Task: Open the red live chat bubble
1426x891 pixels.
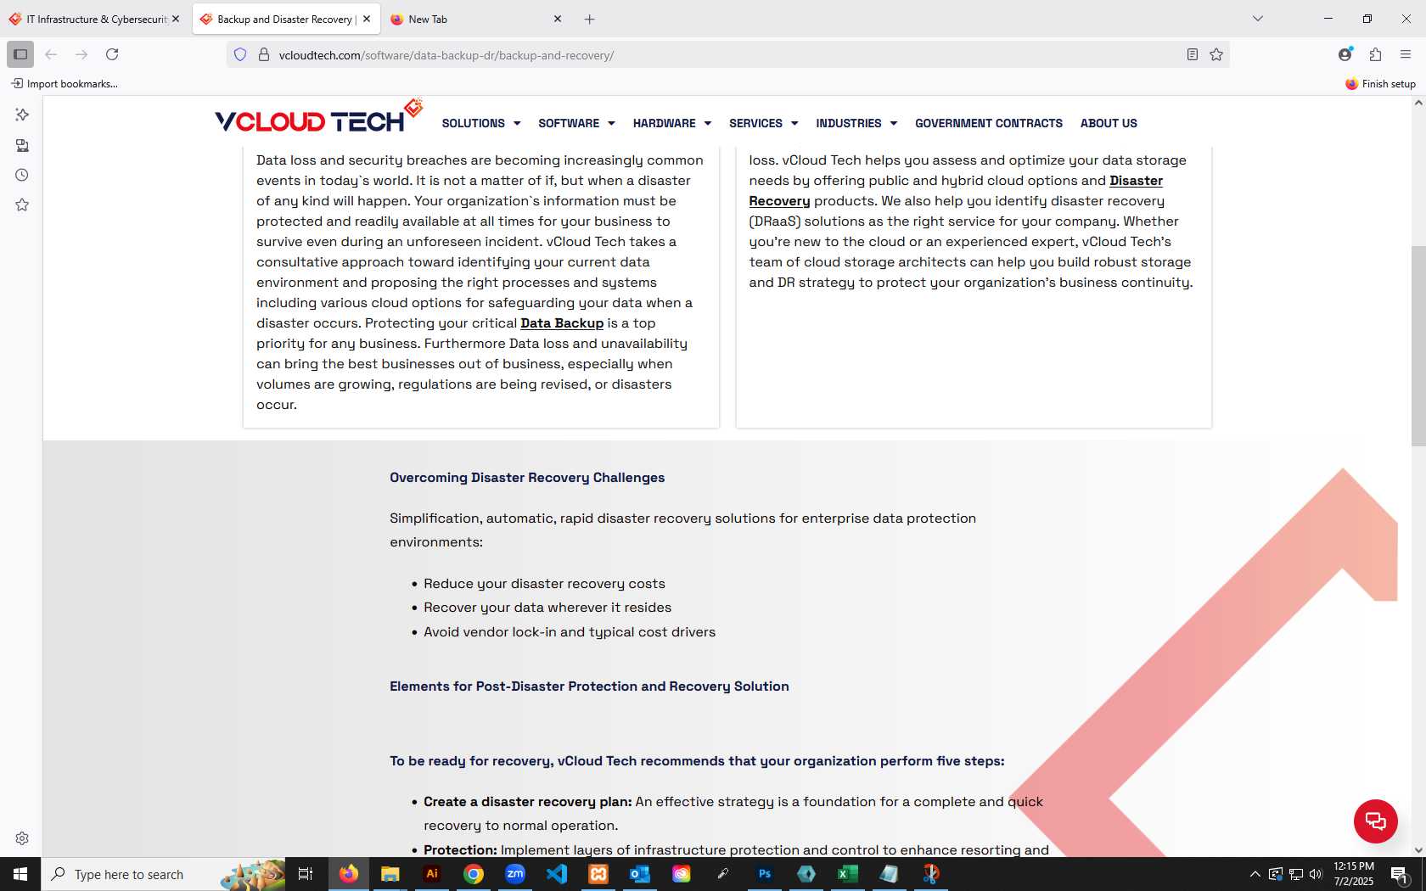Action: coord(1376,821)
